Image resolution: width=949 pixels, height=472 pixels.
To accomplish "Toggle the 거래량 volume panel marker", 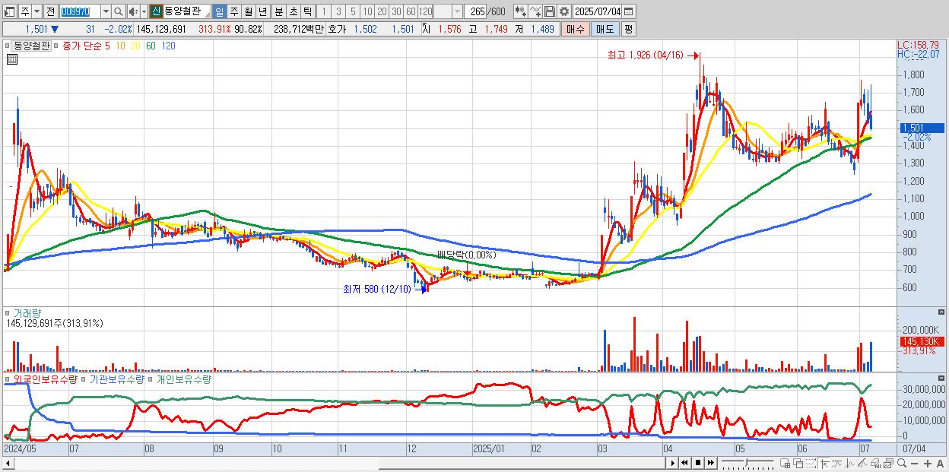I will tap(8, 312).
